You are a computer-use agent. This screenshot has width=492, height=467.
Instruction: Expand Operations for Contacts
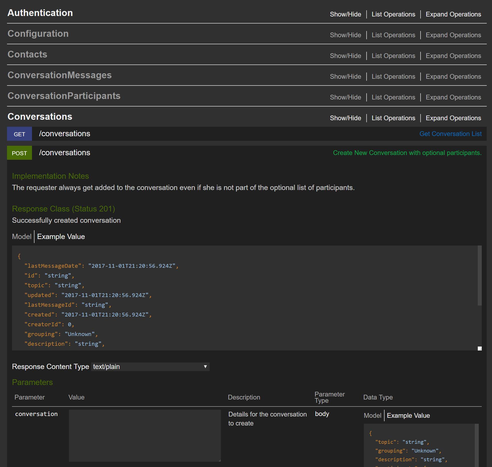tap(453, 56)
